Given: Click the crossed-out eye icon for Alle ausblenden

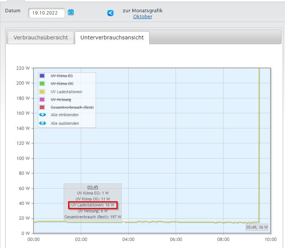Looking at the screenshot, I should click(x=42, y=123).
